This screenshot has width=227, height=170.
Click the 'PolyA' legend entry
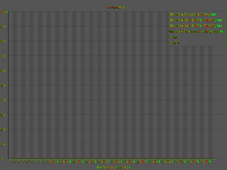(174, 37)
